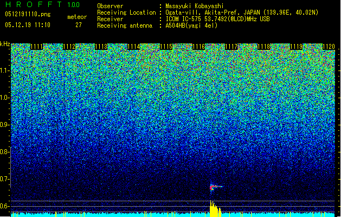Click the tall yellow signal-strength spike at the bottom
The height and width of the screenshot is (217, 341).
215,208
